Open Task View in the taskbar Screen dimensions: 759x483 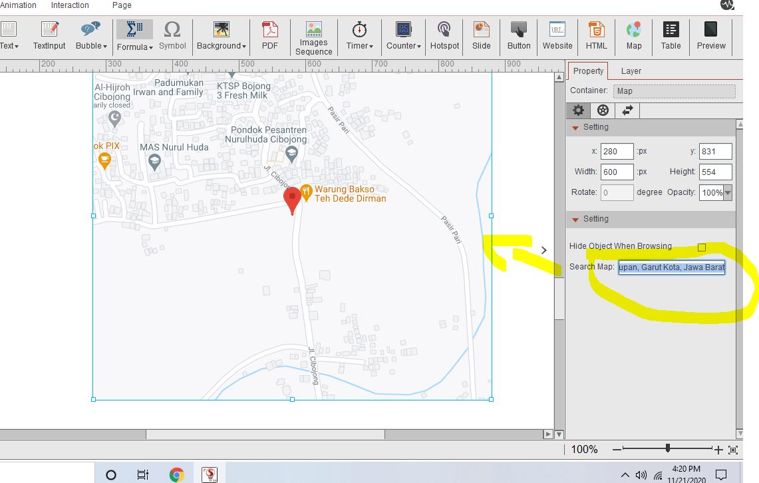coord(142,475)
